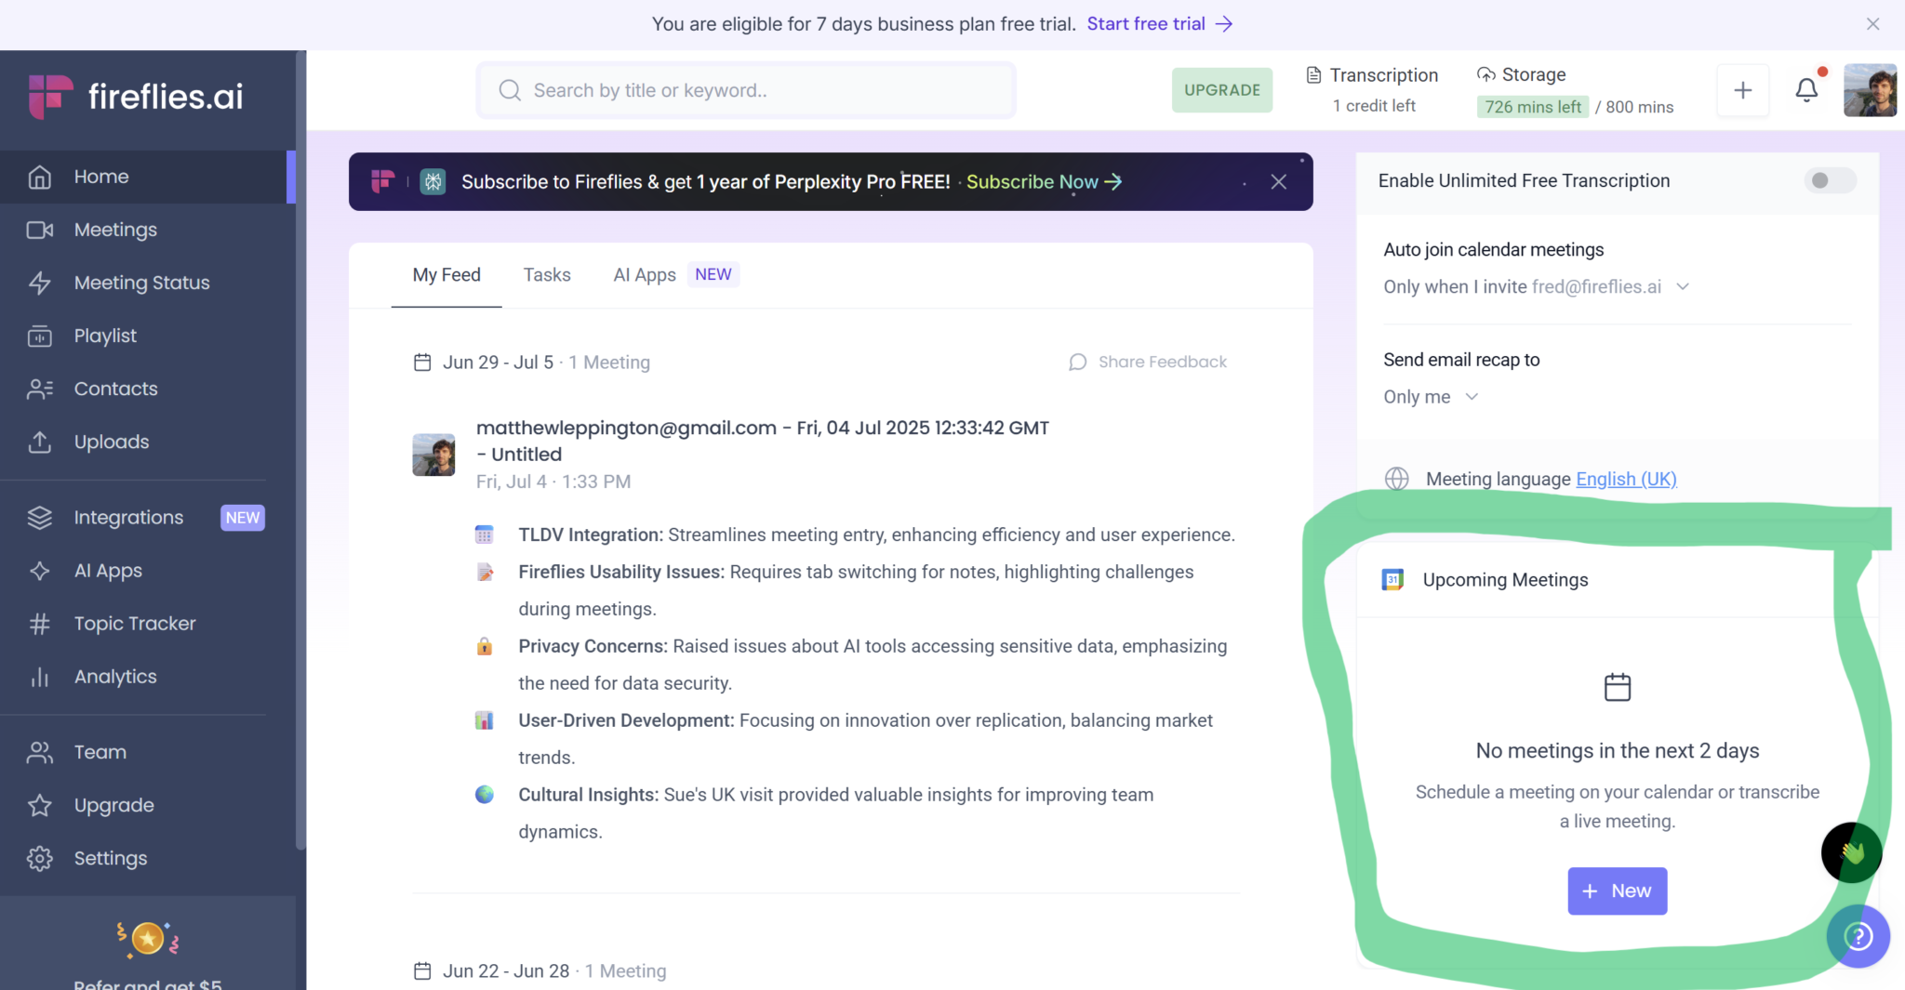
Task: Click the Privacy Concerns lock icon
Action: (484, 646)
